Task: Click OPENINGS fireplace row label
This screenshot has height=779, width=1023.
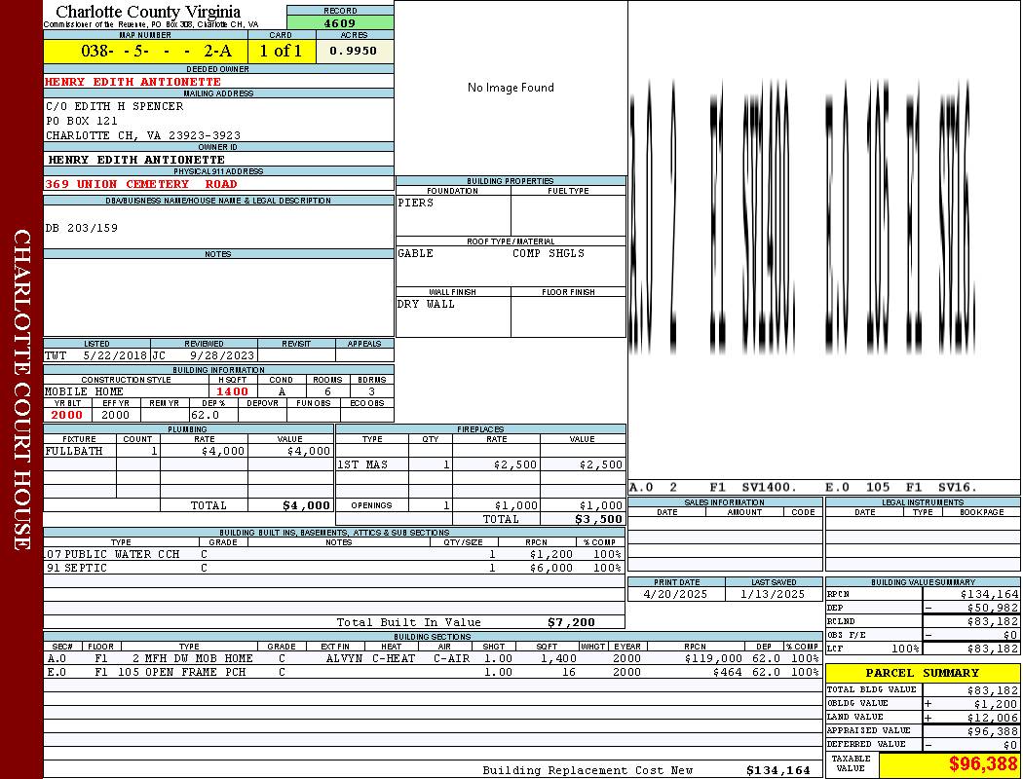Action: tap(371, 505)
